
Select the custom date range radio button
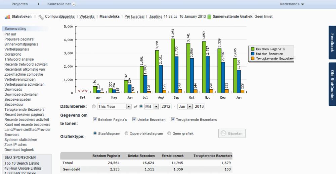click(x=141, y=106)
